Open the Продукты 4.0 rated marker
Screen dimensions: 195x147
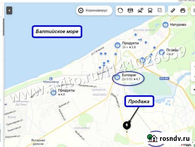point(53,92)
